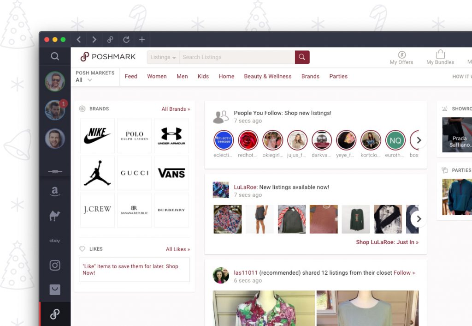
Task: Open the Parties menu item
Action: coord(338,76)
